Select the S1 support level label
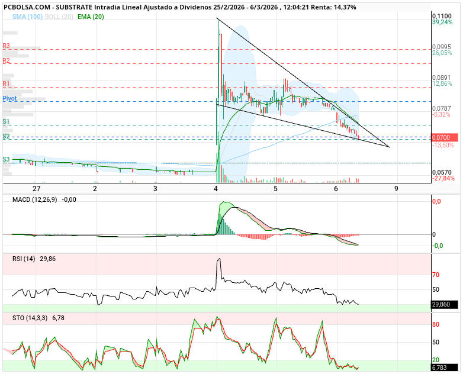The height and width of the screenshot is (374, 463). point(6,121)
